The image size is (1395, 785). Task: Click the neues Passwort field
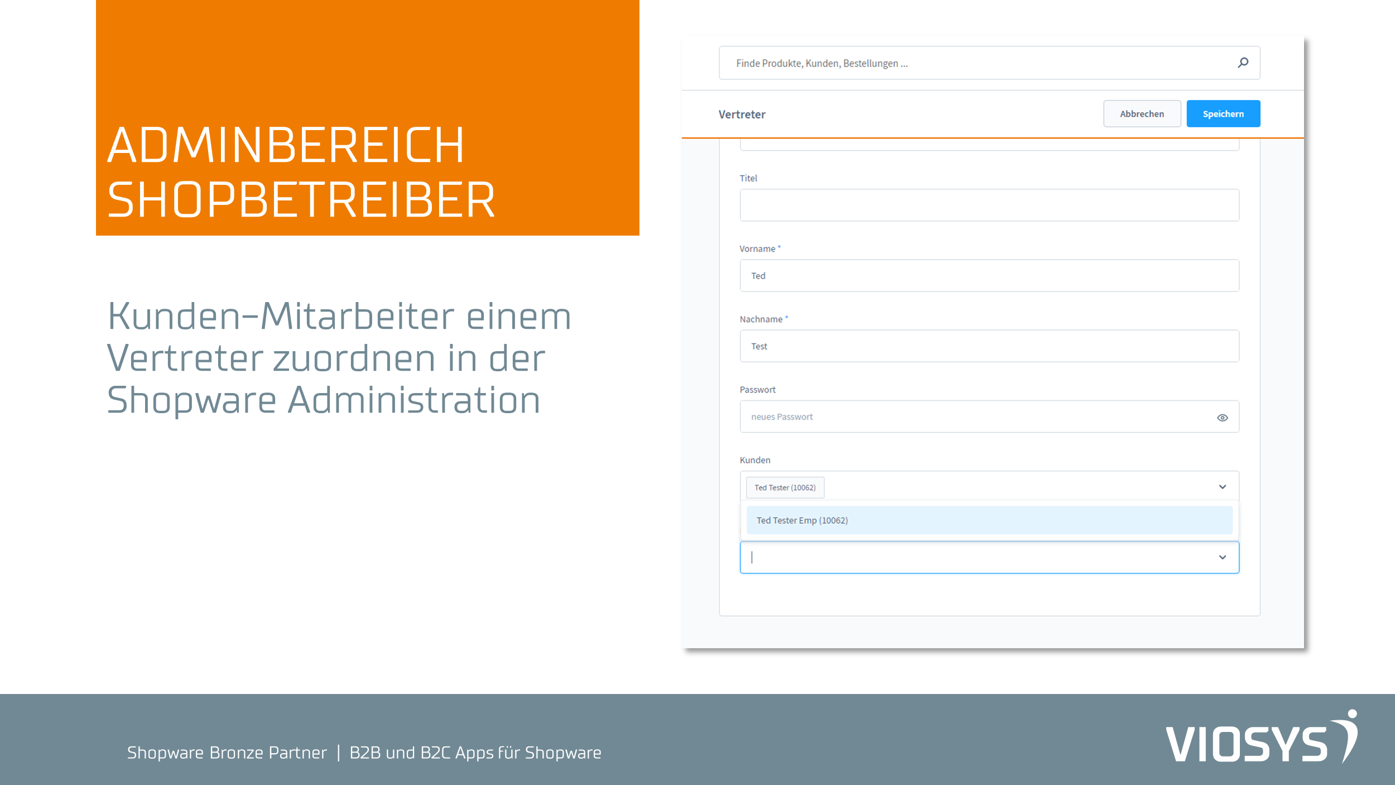click(989, 417)
